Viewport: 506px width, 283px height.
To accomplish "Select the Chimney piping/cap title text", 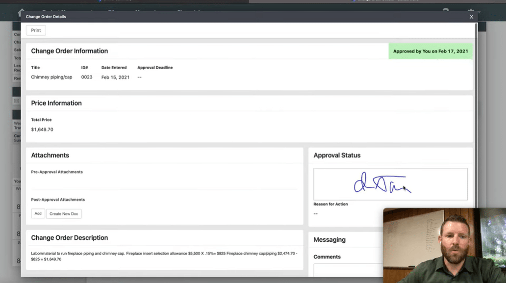I will coord(51,77).
